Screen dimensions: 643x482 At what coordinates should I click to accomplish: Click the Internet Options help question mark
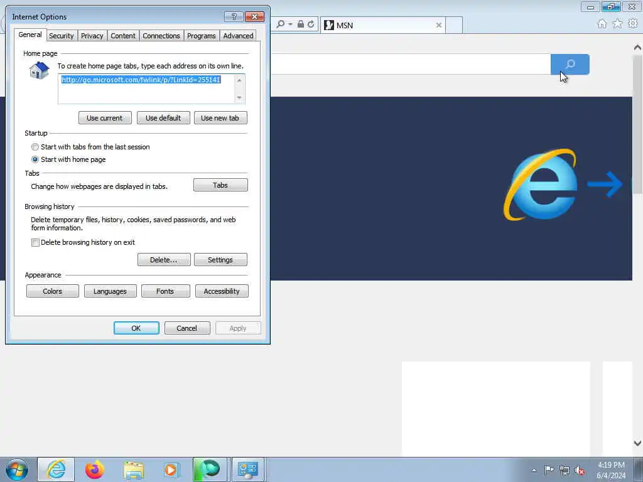pyautogui.click(x=234, y=17)
